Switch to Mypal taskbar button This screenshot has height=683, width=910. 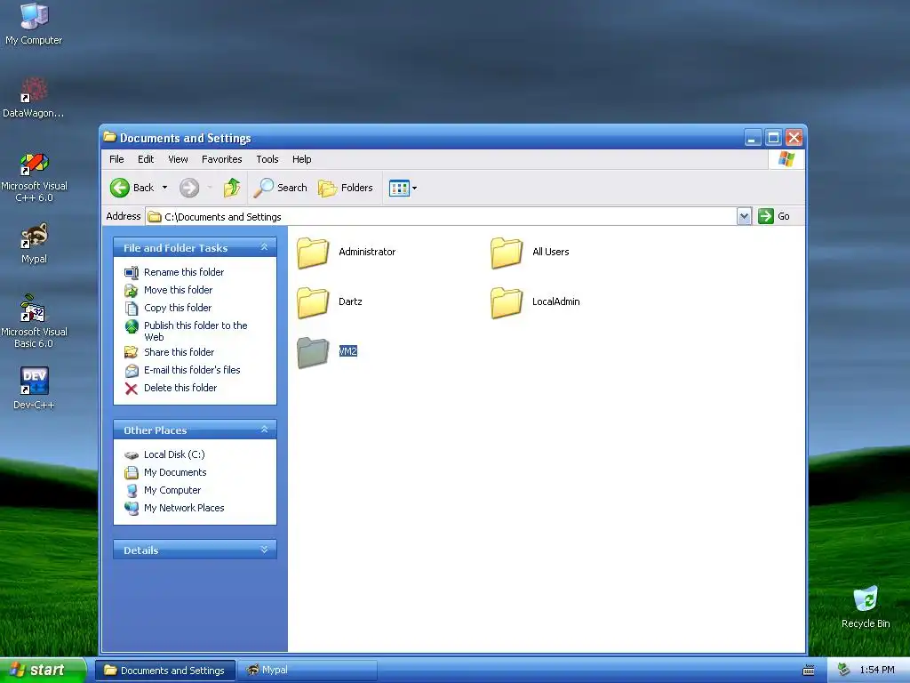[x=307, y=671]
